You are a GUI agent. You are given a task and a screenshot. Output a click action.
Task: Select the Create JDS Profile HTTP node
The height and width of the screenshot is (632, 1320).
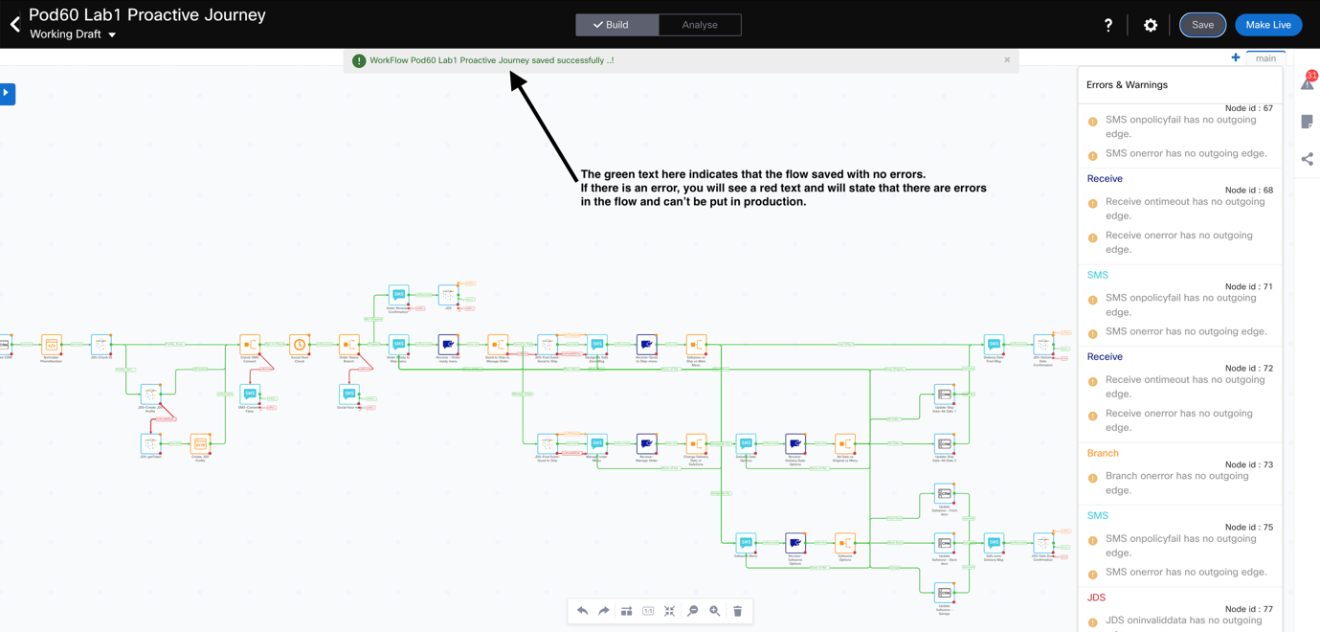[200, 444]
